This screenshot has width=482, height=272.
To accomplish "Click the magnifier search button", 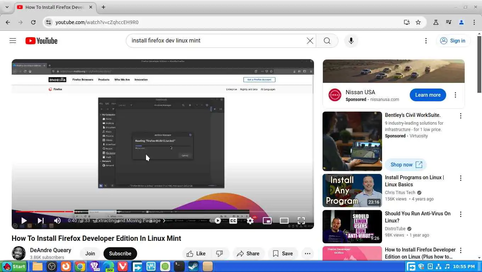I will pyautogui.click(x=327, y=41).
